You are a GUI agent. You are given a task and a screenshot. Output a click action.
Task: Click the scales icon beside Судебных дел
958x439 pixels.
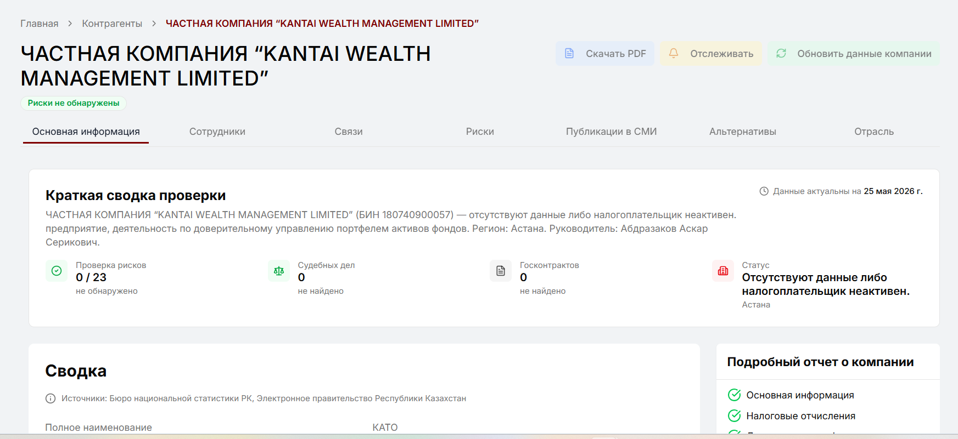pyautogui.click(x=279, y=271)
